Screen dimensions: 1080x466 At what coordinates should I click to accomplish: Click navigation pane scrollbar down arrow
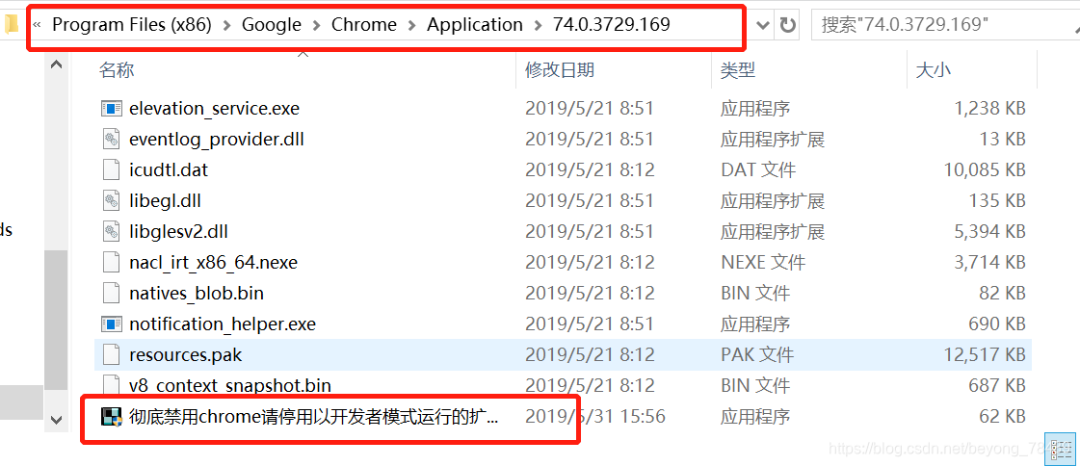(56, 420)
